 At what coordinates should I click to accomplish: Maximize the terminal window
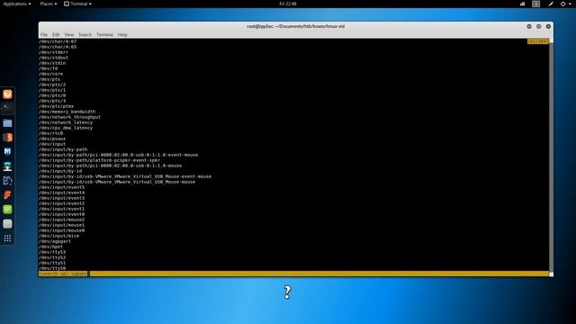click(538, 26)
